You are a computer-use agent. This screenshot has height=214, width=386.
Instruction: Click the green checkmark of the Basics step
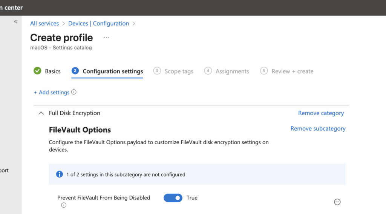pos(37,71)
